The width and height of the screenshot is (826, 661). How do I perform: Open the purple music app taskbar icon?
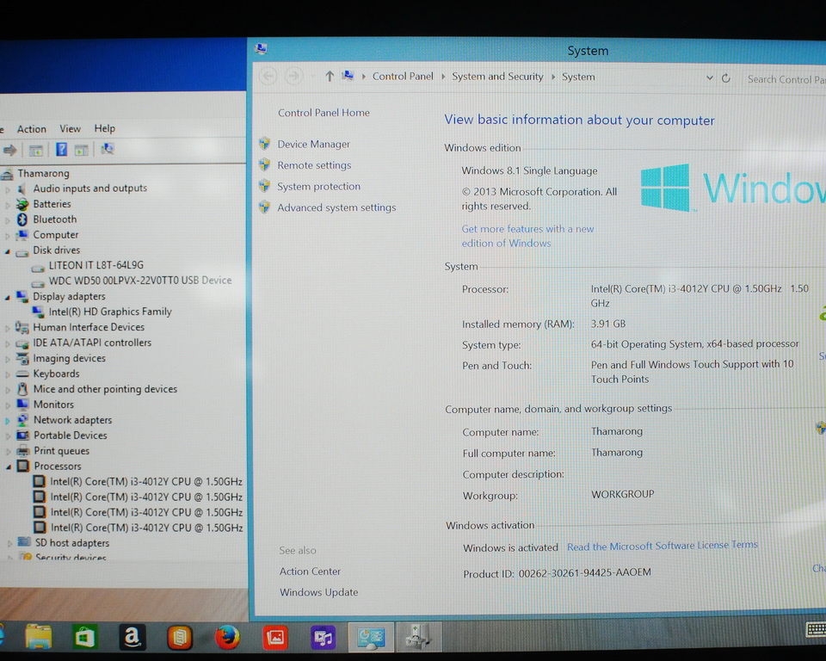pyautogui.click(x=323, y=637)
